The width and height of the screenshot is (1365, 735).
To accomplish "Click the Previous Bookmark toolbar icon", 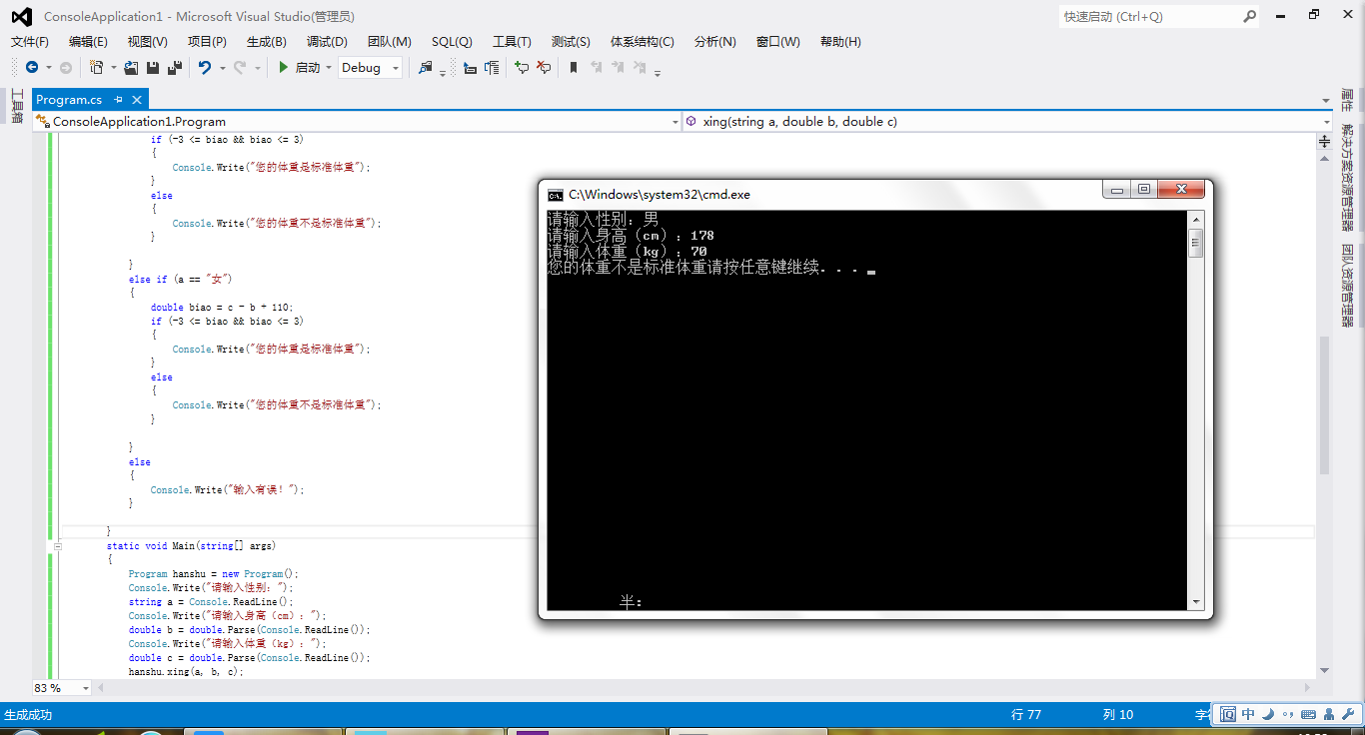I will pos(597,68).
